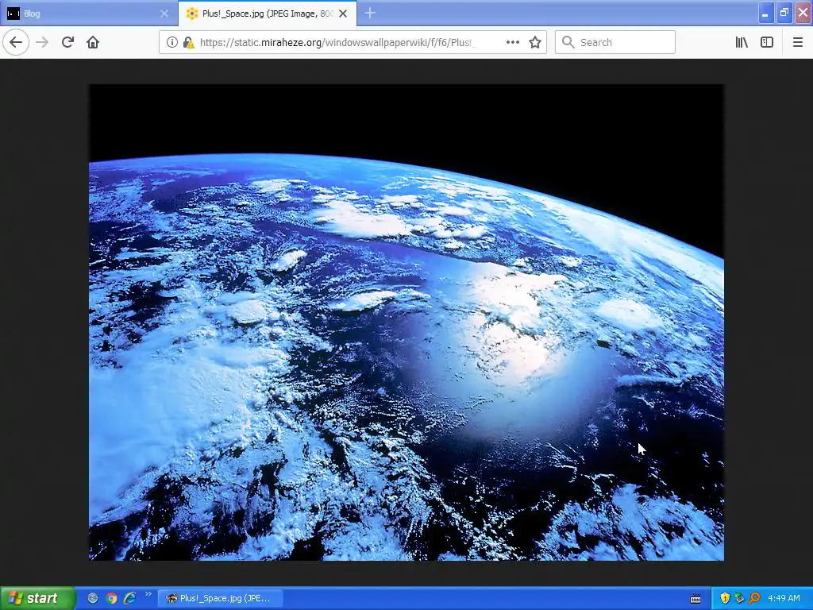Open the on-screen keyboard tray icon

695,599
